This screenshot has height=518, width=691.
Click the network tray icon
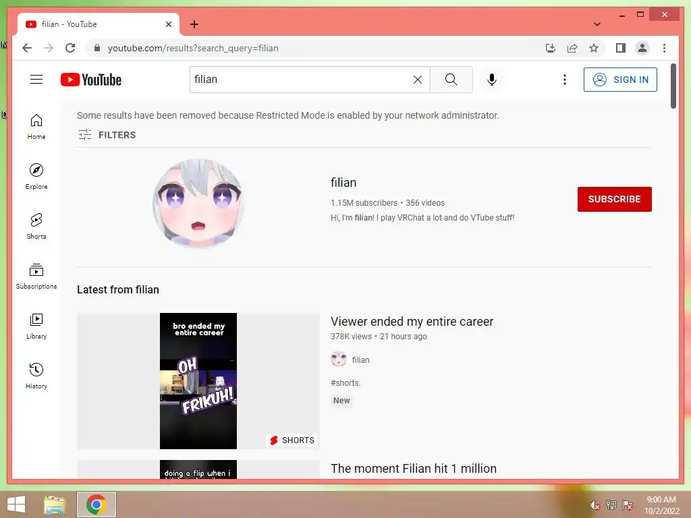tap(611, 505)
